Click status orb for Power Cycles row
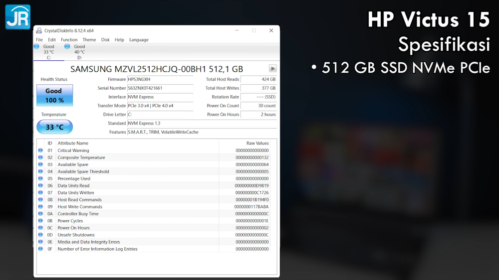 click(40, 221)
